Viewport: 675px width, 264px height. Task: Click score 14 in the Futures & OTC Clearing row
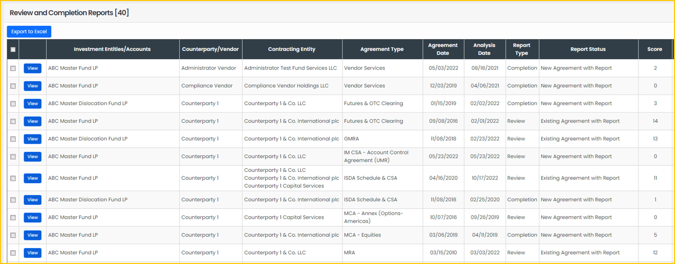tap(655, 121)
